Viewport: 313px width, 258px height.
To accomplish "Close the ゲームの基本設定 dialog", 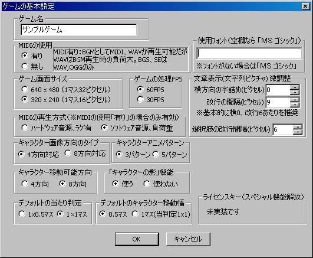I will [305, 6].
